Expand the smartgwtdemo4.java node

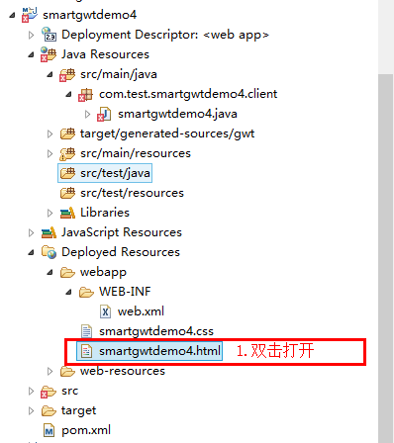[x=87, y=114]
